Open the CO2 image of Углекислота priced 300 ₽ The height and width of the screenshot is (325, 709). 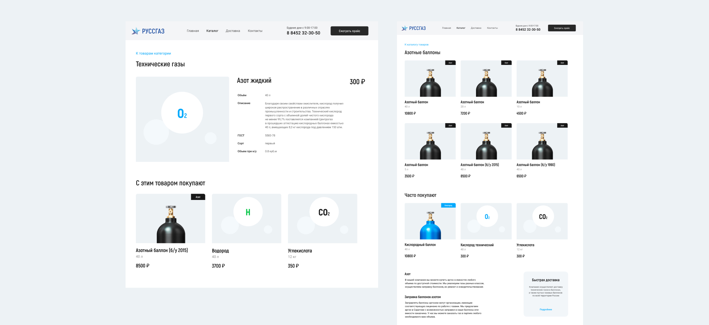tap(542, 221)
